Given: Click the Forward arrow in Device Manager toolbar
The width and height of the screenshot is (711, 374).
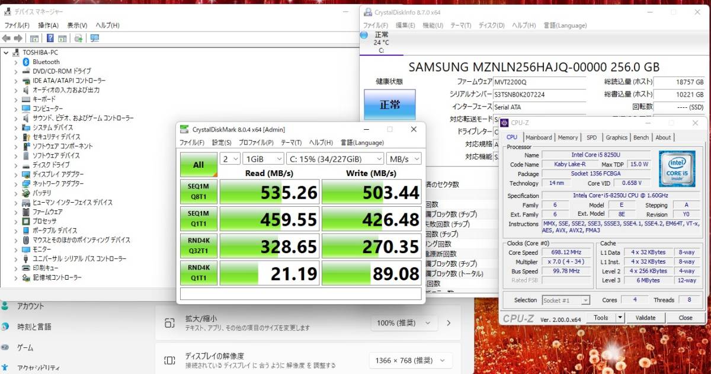Looking at the screenshot, I should tap(20, 39).
